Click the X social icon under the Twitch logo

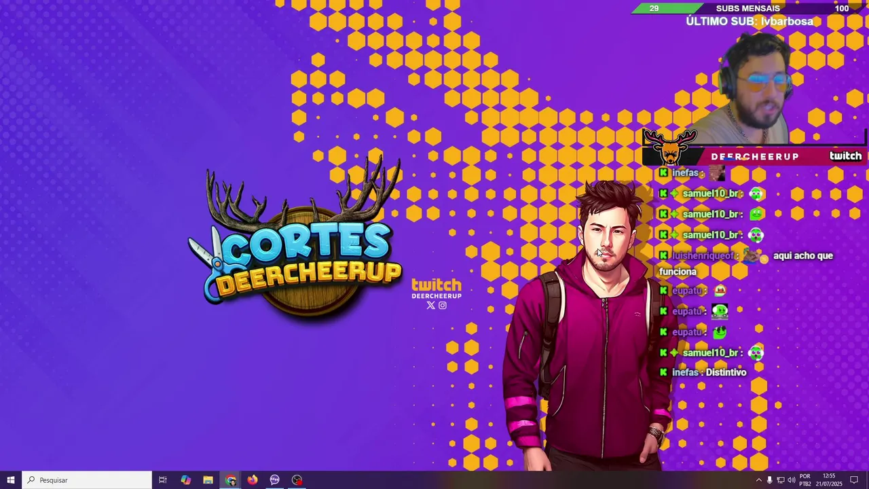click(x=430, y=306)
